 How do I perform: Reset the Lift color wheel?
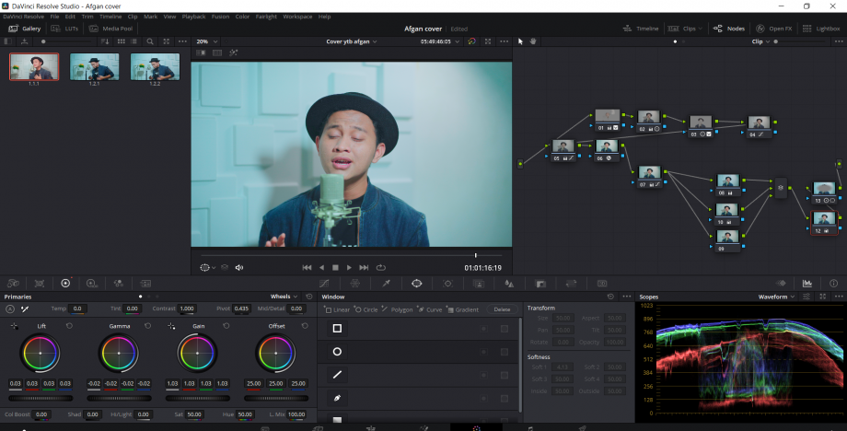68,326
